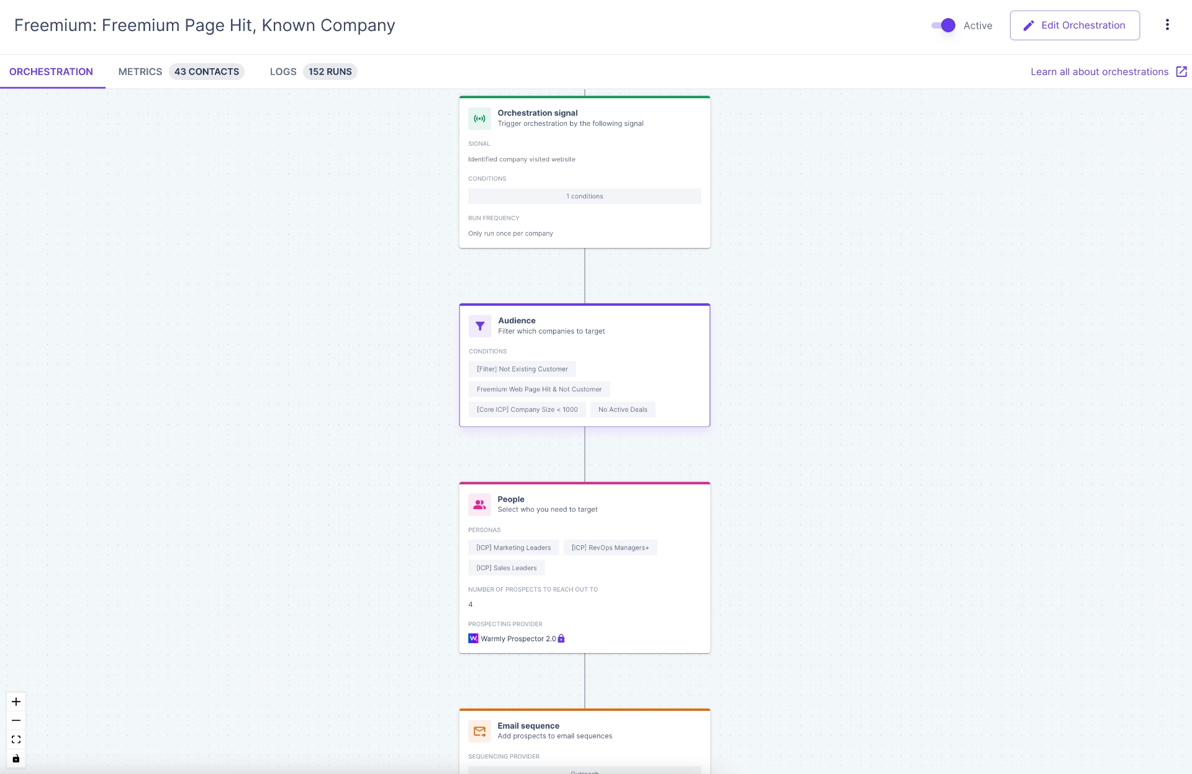Open the Logs tab
The image size is (1192, 774).
click(283, 71)
